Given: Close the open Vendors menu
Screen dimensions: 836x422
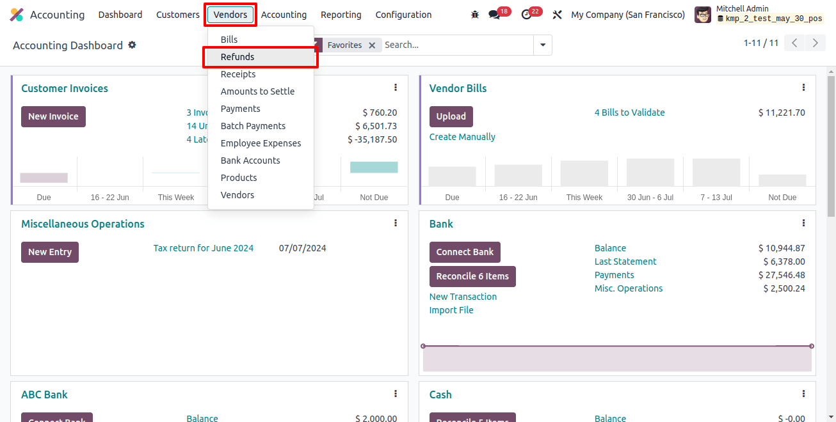Looking at the screenshot, I should (230, 15).
